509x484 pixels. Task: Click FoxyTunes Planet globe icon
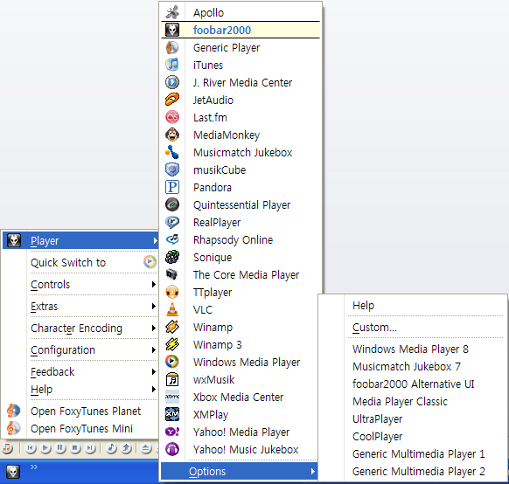[13, 411]
